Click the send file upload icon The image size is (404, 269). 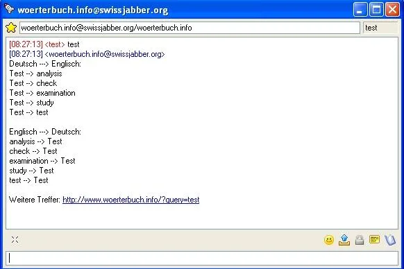[x=344, y=240]
